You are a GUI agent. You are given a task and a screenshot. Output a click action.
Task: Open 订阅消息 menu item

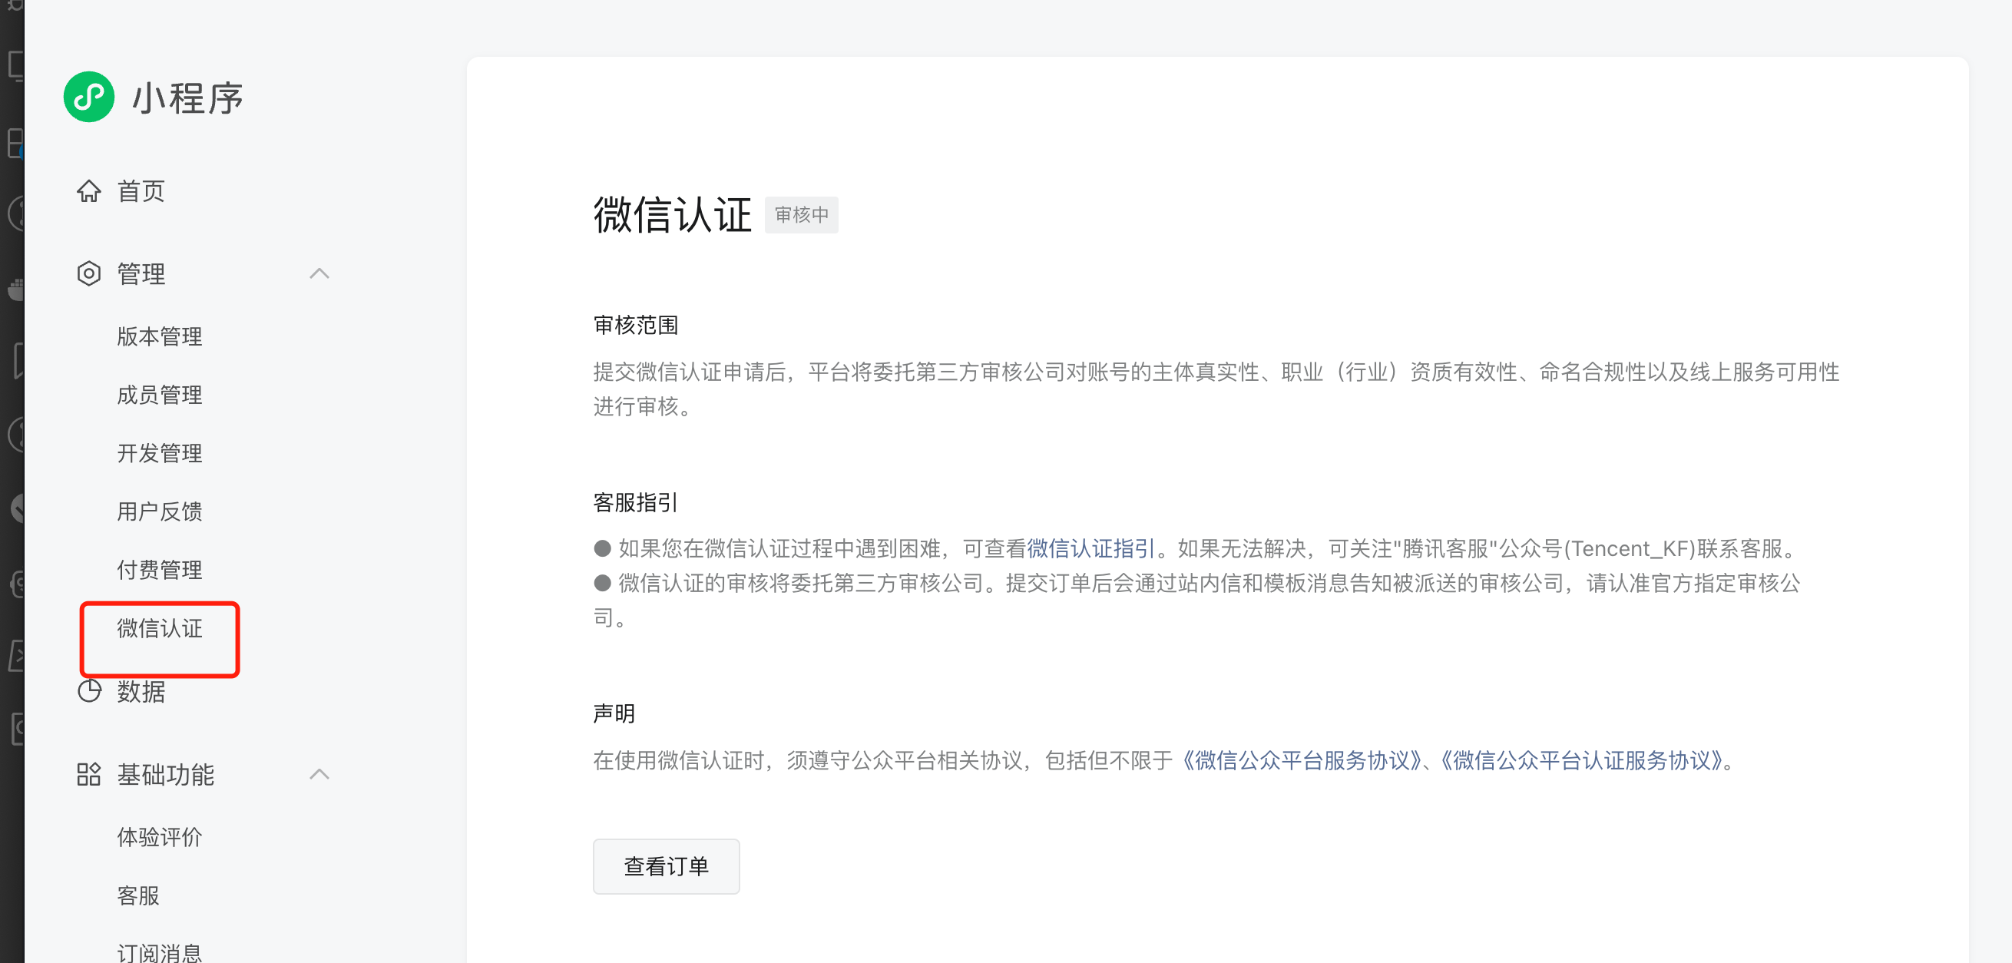click(x=159, y=953)
